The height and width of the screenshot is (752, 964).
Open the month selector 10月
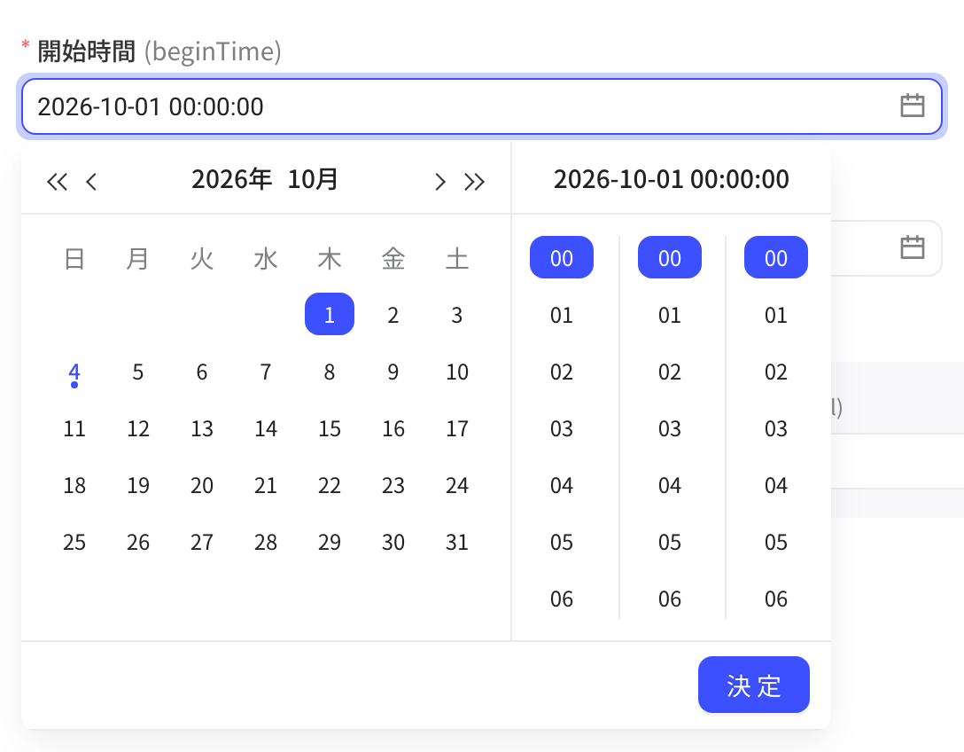pyautogui.click(x=313, y=180)
